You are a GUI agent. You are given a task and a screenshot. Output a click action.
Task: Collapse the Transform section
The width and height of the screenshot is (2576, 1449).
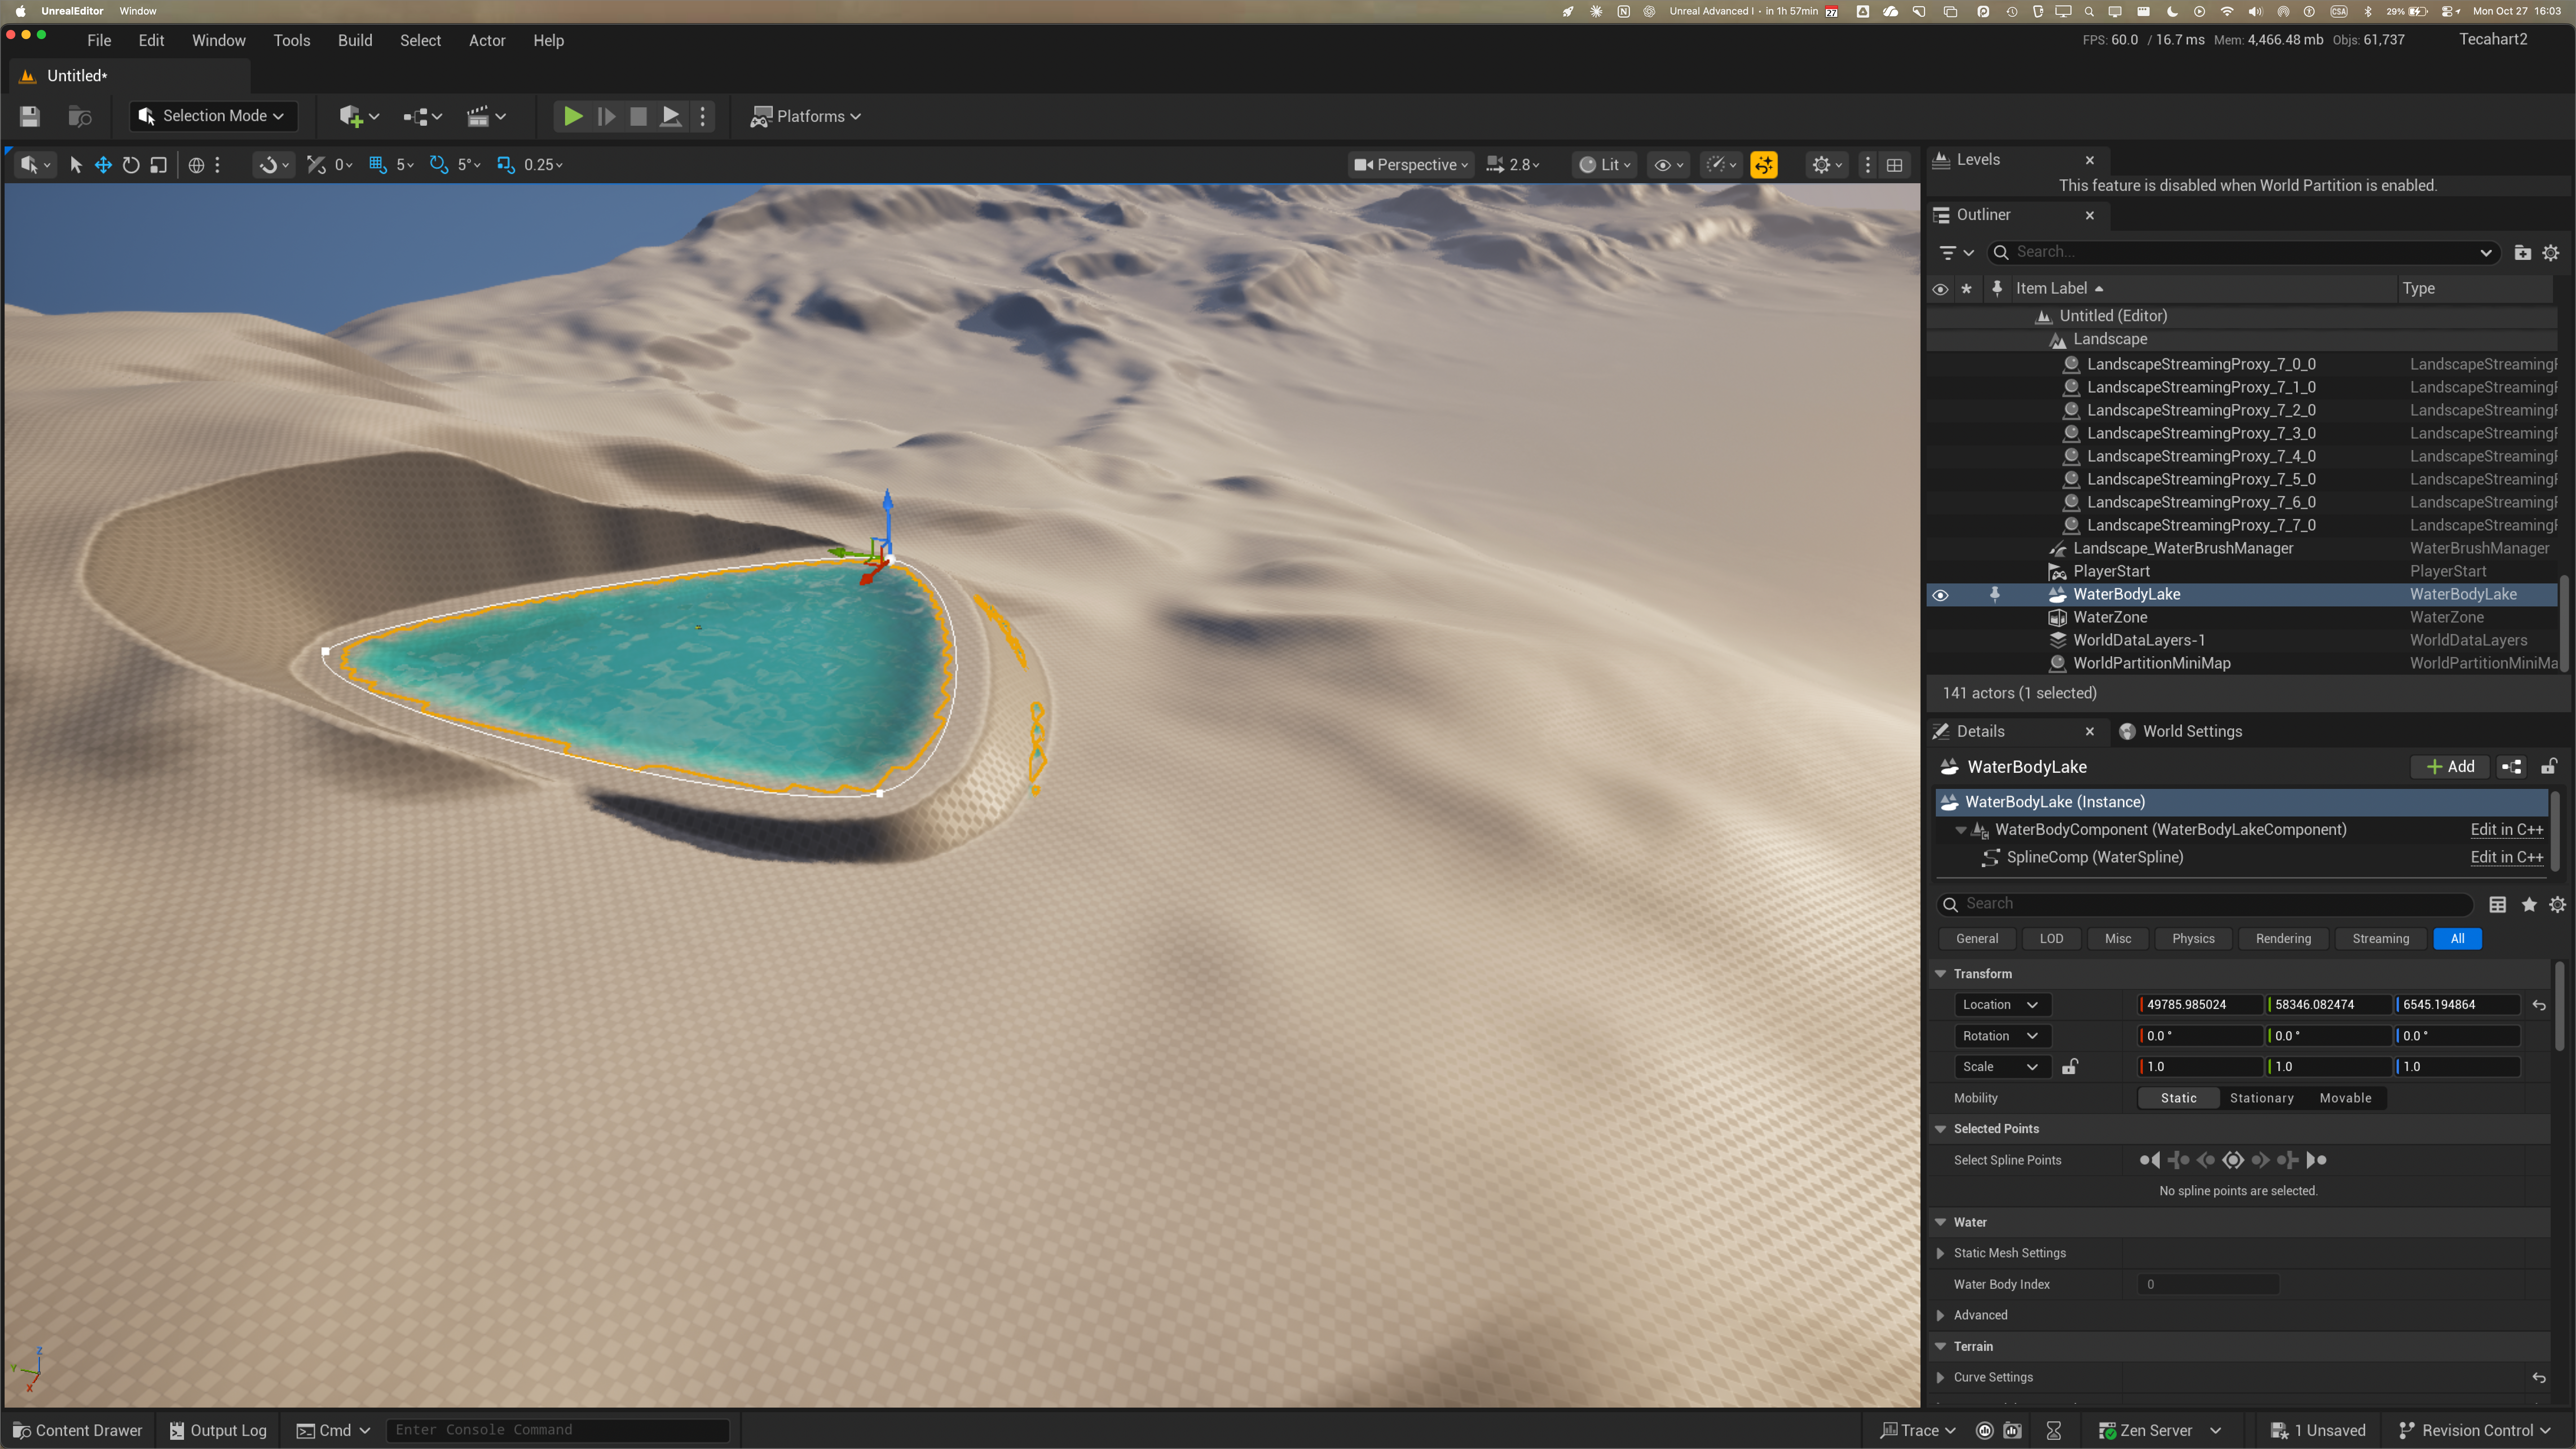(x=1940, y=974)
